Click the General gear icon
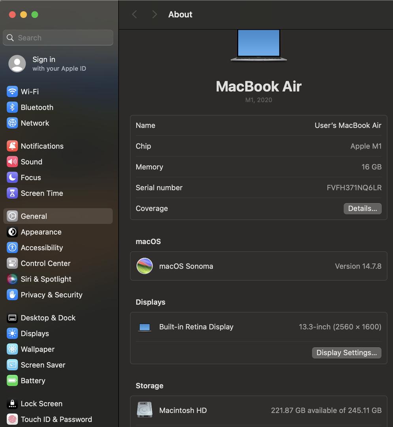This screenshot has height=427, width=393. [12, 216]
